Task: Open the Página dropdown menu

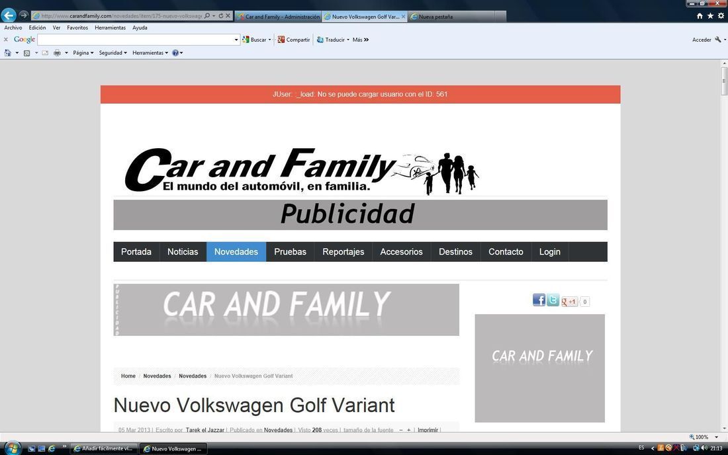Action: point(83,53)
